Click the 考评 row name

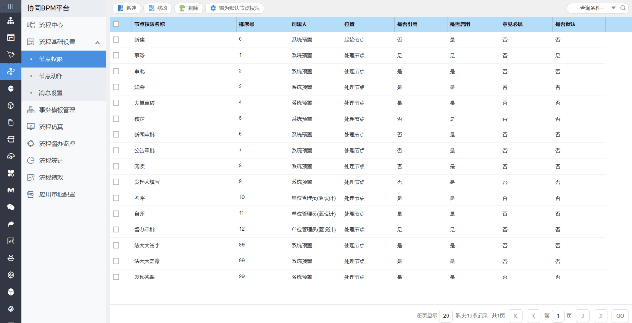pos(139,198)
